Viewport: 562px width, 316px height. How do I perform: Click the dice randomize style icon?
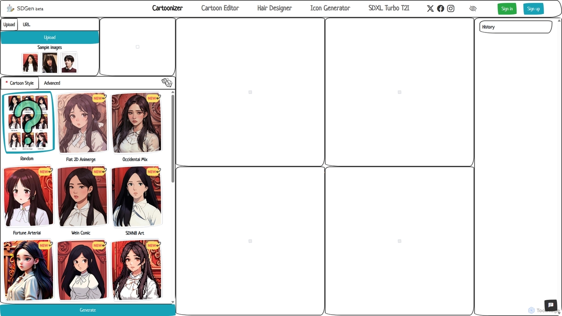coord(167,83)
